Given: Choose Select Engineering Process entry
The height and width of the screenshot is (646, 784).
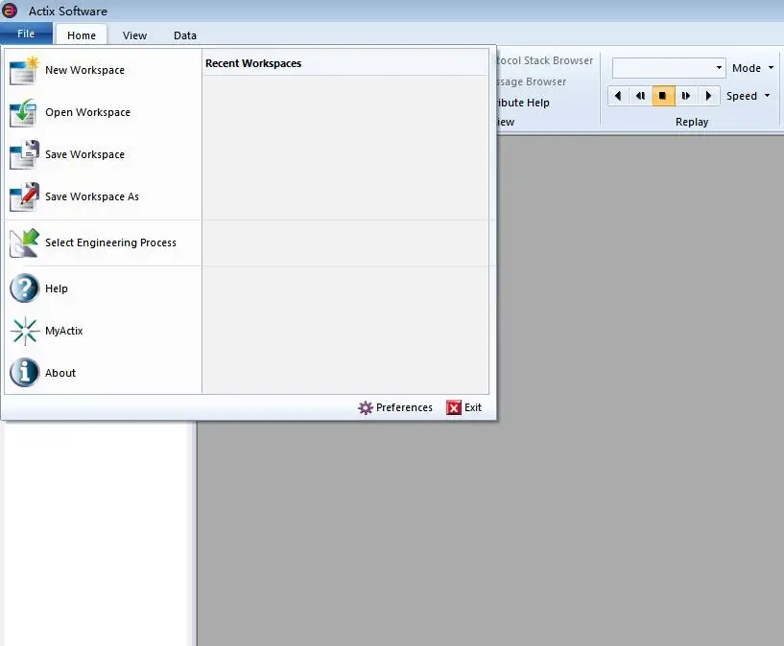Looking at the screenshot, I should tap(103, 242).
